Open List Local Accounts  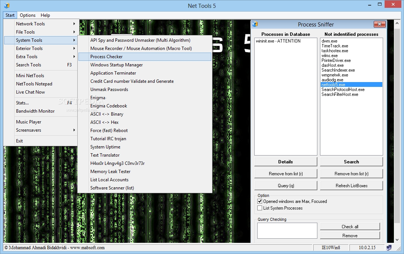145,180
